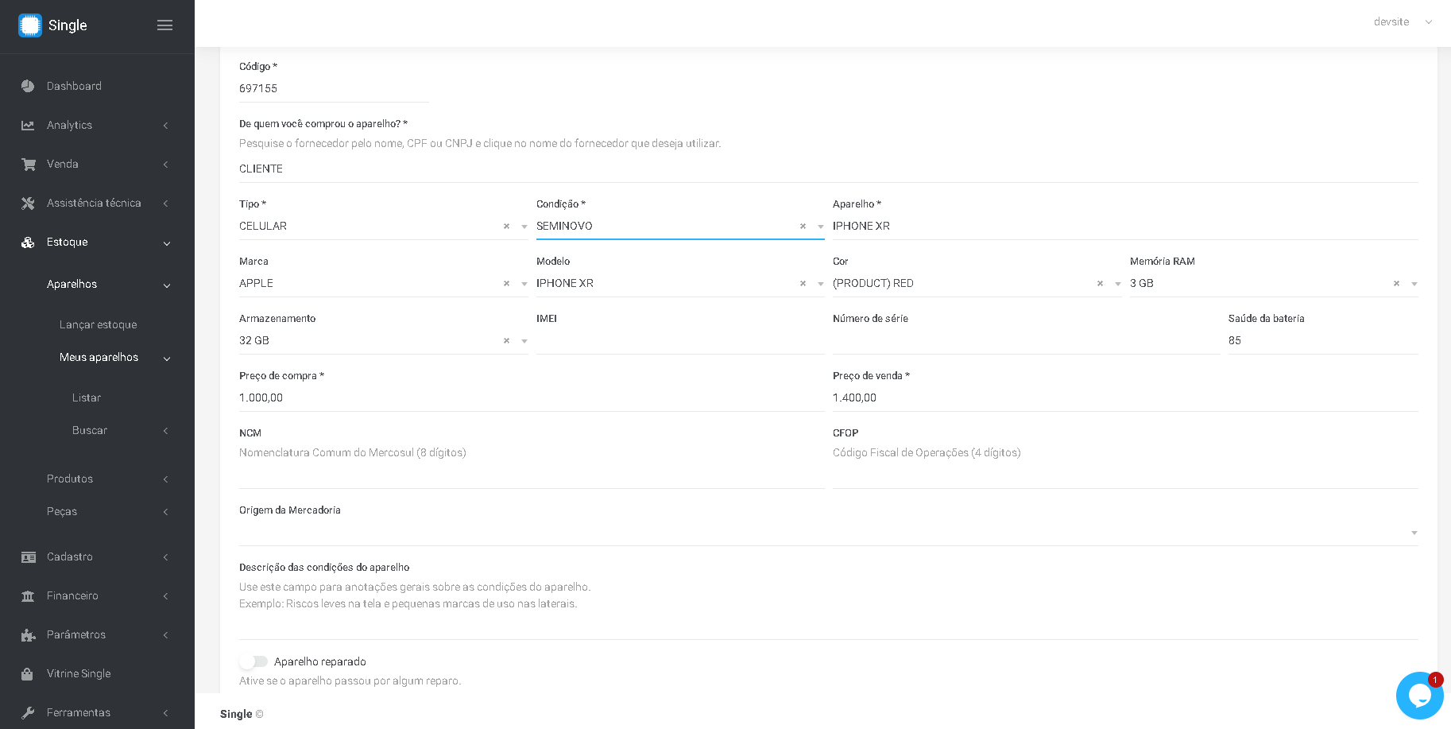
Task: Toggle the hamburger sidebar menu
Action: pyautogui.click(x=164, y=25)
